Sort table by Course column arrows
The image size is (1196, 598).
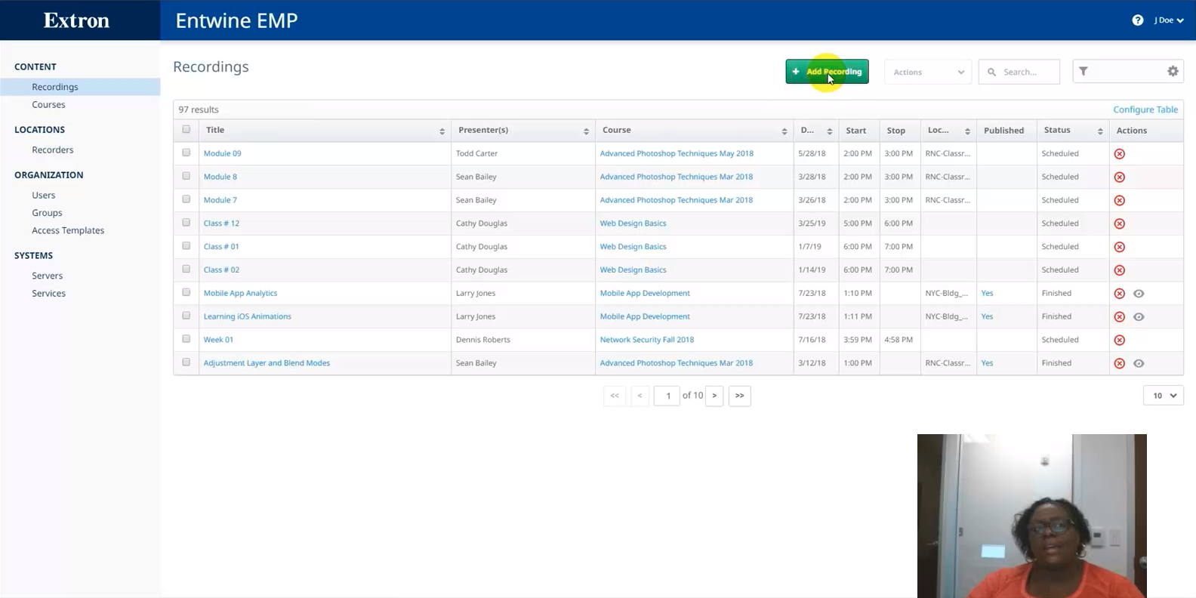pos(784,131)
